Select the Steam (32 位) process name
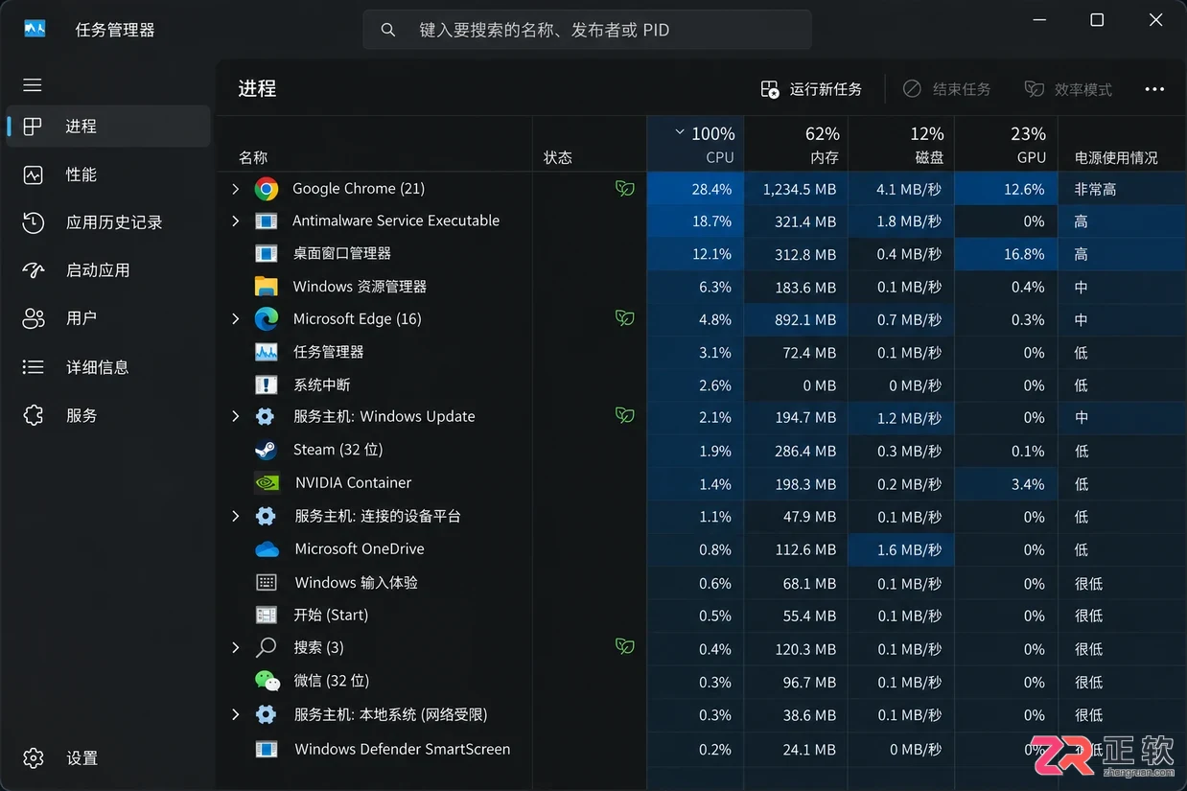The width and height of the screenshot is (1187, 791). pos(337,450)
